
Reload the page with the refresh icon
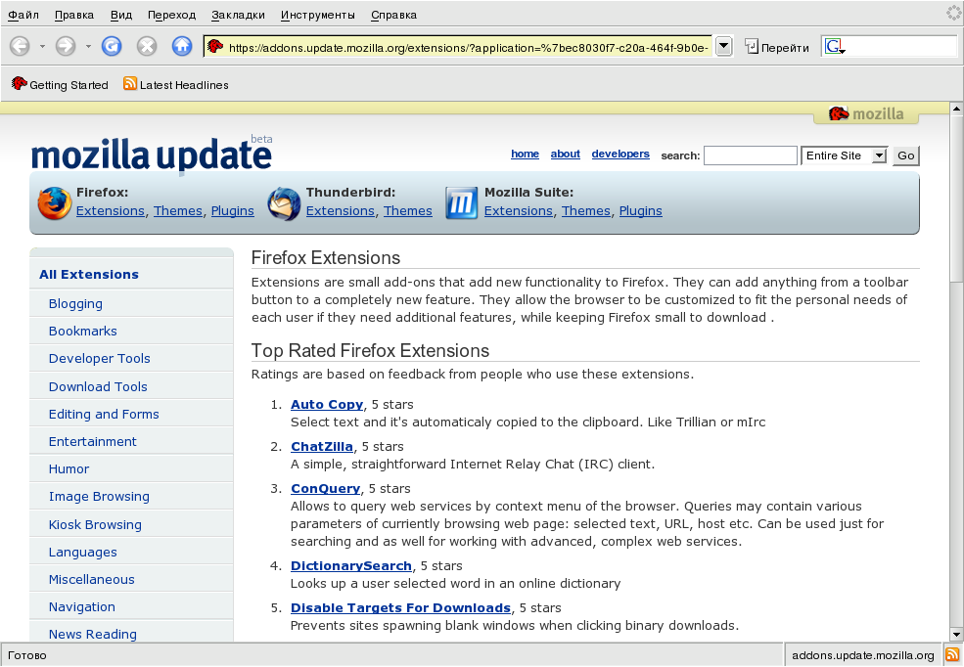coord(112,46)
